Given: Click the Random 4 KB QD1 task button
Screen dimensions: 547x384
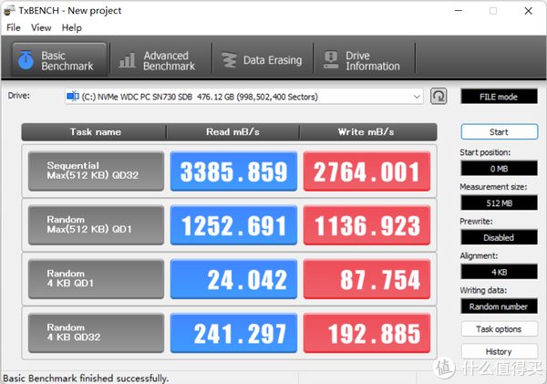Looking at the screenshot, I should click(96, 279).
